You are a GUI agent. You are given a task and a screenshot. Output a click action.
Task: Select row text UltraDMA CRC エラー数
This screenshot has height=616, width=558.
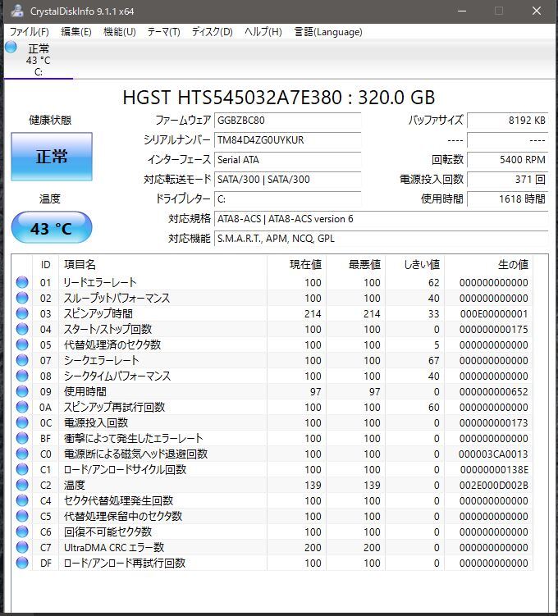pyautogui.click(x=114, y=547)
